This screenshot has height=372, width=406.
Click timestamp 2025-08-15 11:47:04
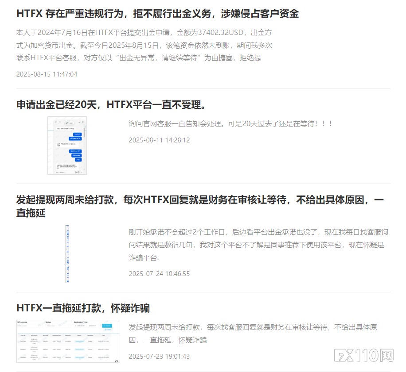pos(47,74)
